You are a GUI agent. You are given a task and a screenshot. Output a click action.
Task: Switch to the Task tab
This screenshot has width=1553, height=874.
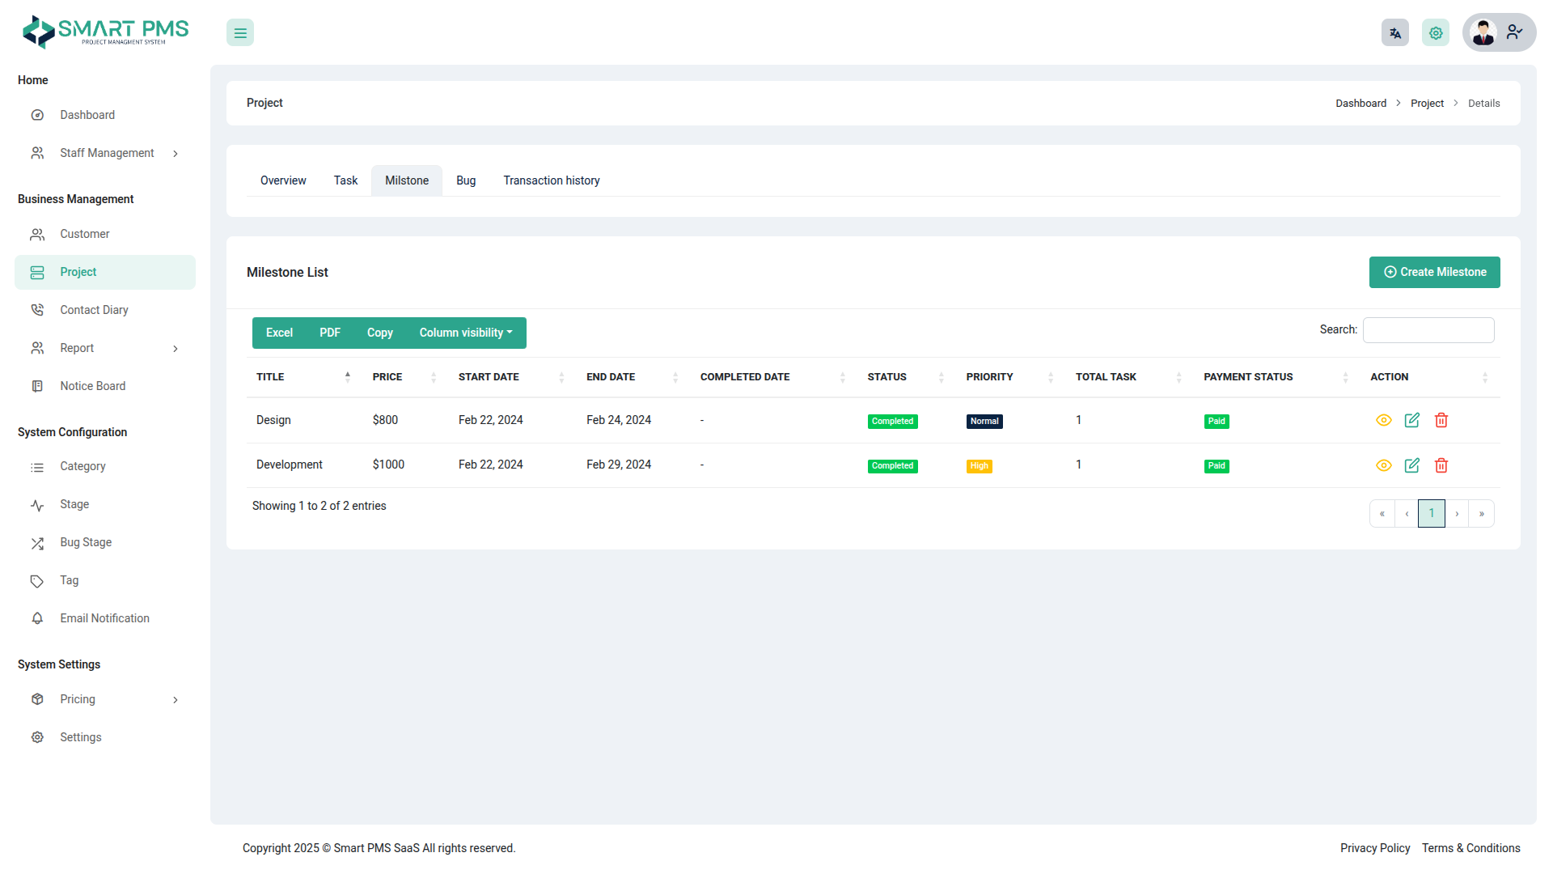tap(345, 180)
